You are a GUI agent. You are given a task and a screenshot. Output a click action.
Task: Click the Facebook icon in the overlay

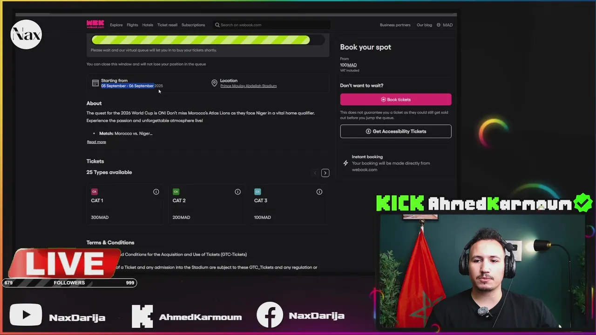(x=270, y=315)
